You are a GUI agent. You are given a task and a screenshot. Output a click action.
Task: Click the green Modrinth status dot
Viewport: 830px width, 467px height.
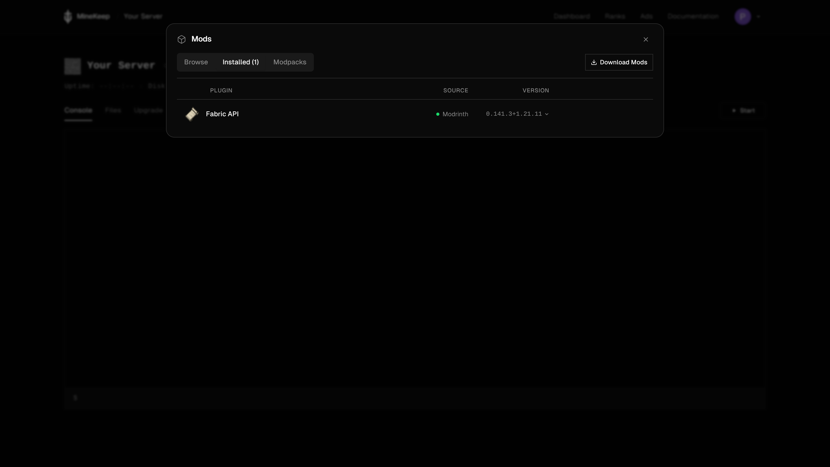tap(438, 114)
